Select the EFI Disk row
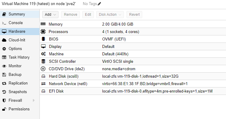This screenshot has height=119, width=226. click(x=133, y=91)
